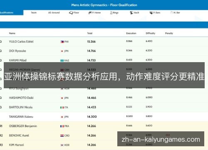Click the Philippines flag beside PHI
The image size is (208, 150).
click(62, 42)
